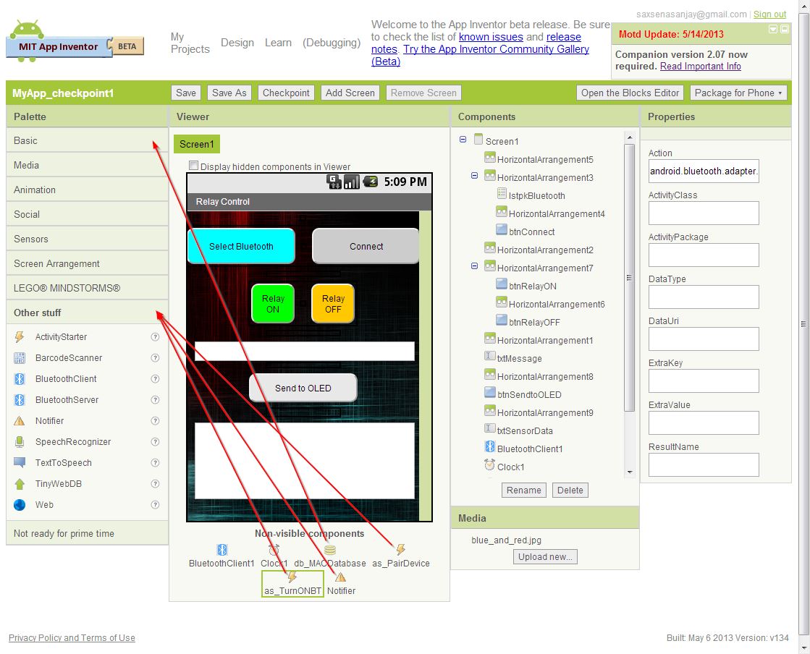Pick the Notifier warning icon in palette
The image size is (810, 654).
19,420
